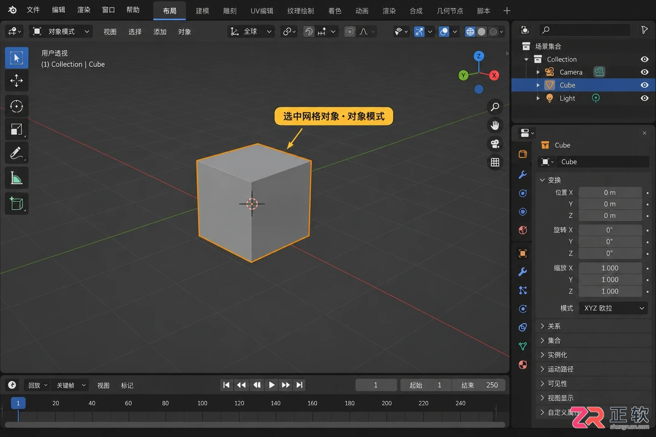Toggle camera view with the camera icon

click(495, 144)
